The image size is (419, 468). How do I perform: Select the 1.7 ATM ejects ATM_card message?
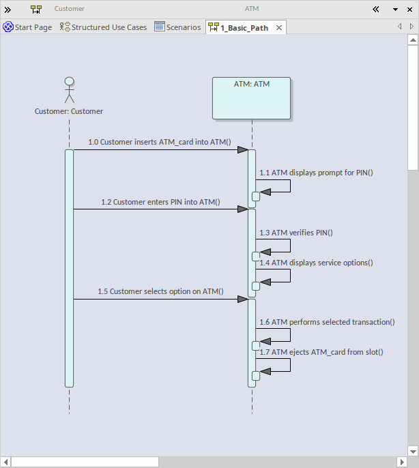(x=320, y=352)
